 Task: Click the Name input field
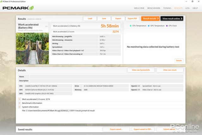(106, 77)
